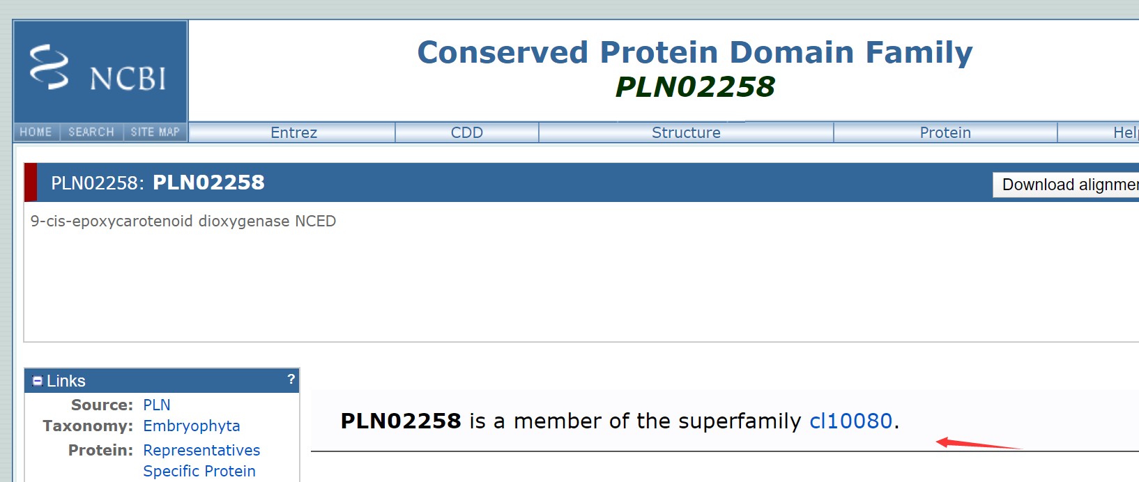
Task: Open the Embryophyta taxonomy link
Action: point(192,426)
